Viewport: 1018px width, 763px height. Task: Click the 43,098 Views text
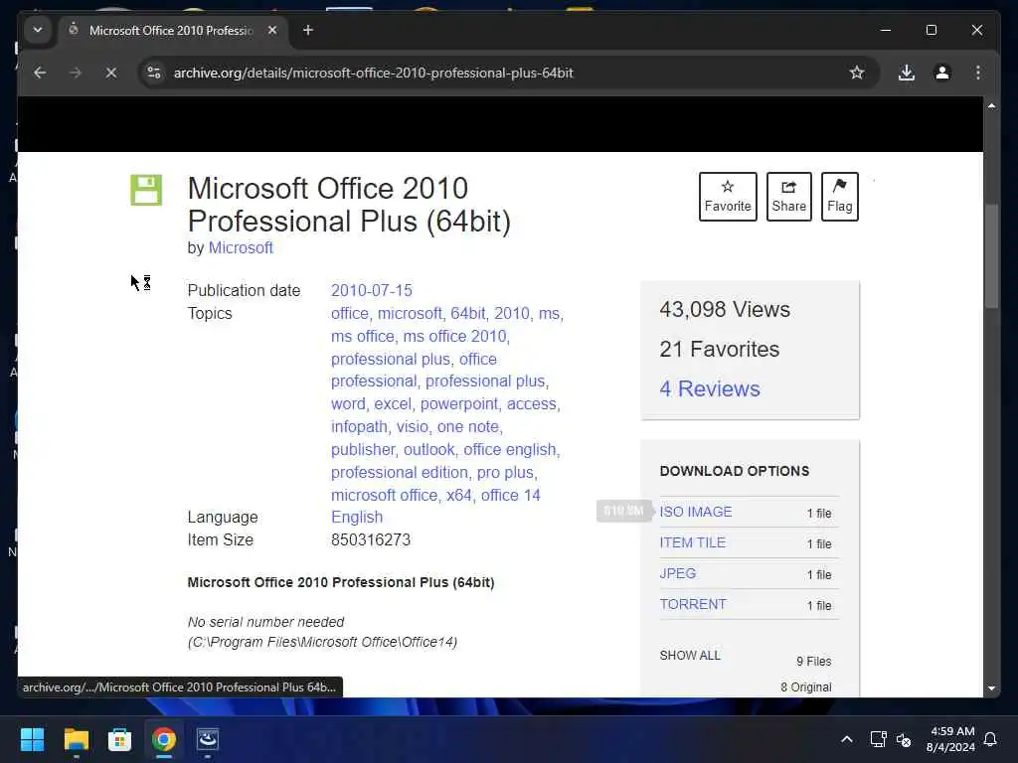[725, 310]
